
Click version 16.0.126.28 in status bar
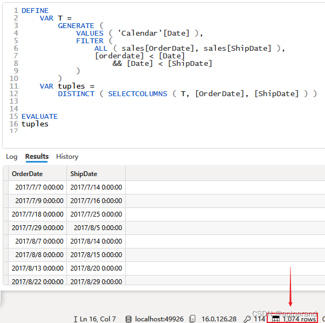pyautogui.click(x=219, y=319)
